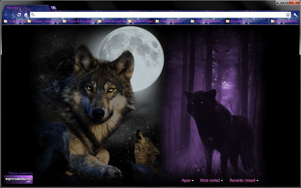This screenshot has height=188, width=301.
Task: Open the wrench settings menu
Action: click(x=295, y=15)
